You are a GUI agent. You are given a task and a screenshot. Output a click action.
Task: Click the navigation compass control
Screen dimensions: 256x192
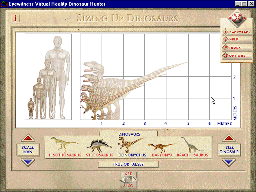click(237, 18)
